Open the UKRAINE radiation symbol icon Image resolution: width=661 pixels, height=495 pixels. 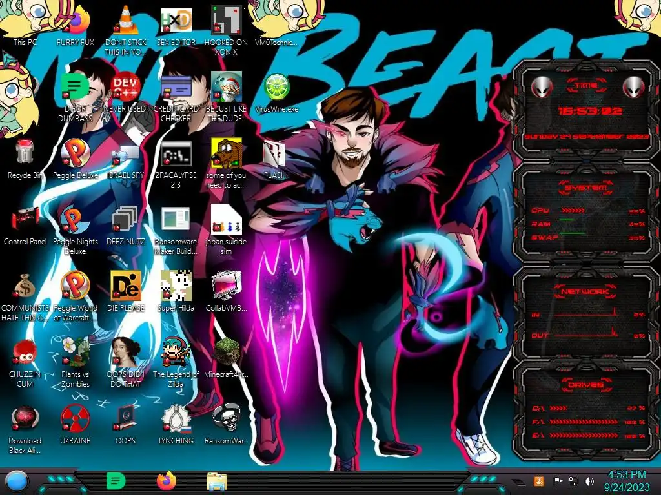76,424
